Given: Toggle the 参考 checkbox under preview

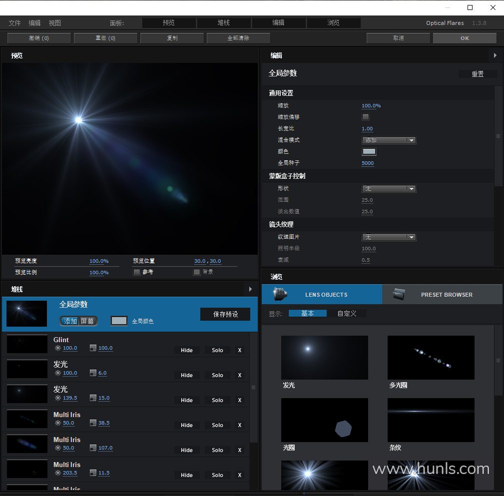Looking at the screenshot, I should 136,272.
